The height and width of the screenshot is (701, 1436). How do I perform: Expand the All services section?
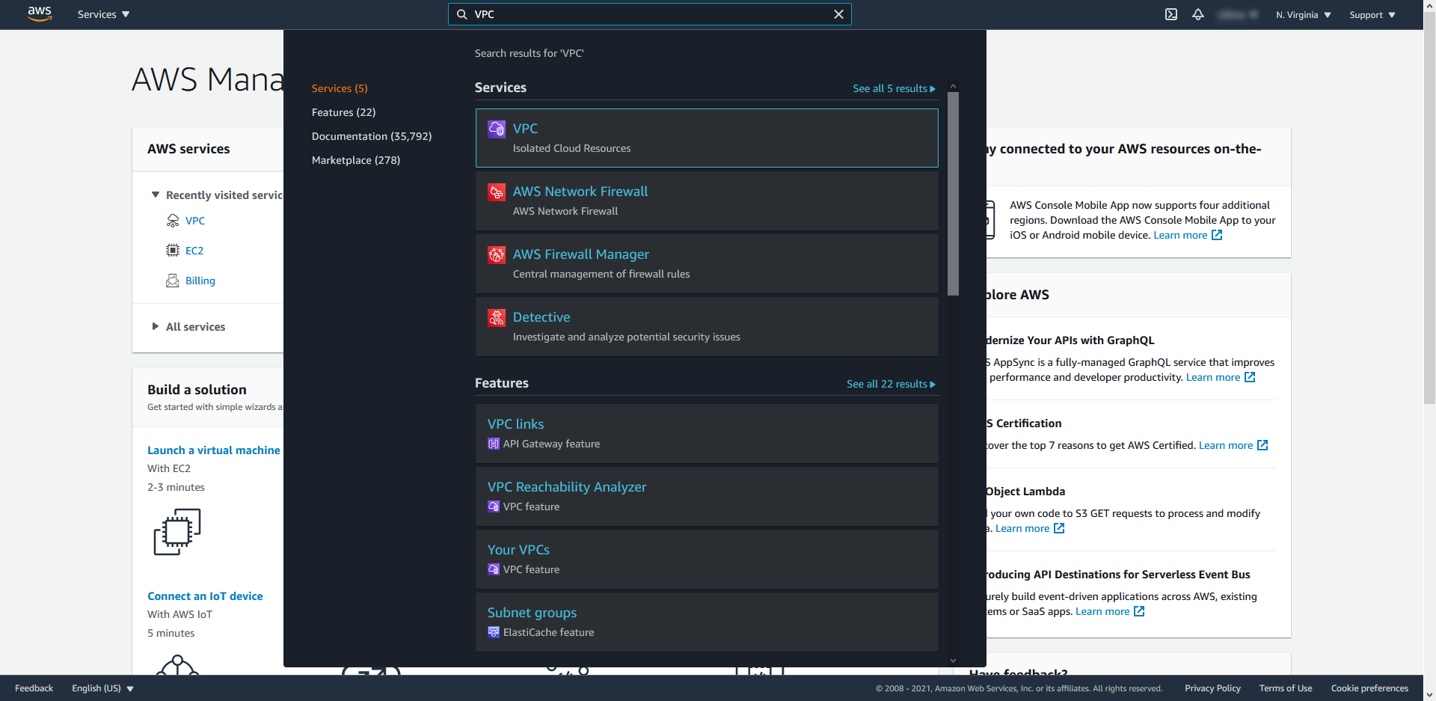(188, 327)
